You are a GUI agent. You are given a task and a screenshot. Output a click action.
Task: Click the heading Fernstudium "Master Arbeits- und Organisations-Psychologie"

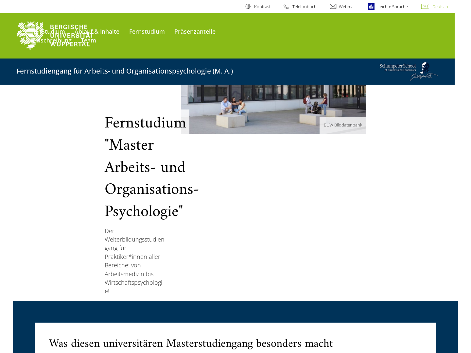pyautogui.click(x=152, y=167)
